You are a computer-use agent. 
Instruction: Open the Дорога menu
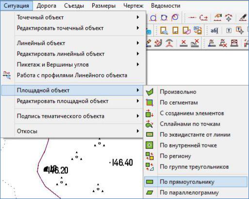tap(47, 6)
